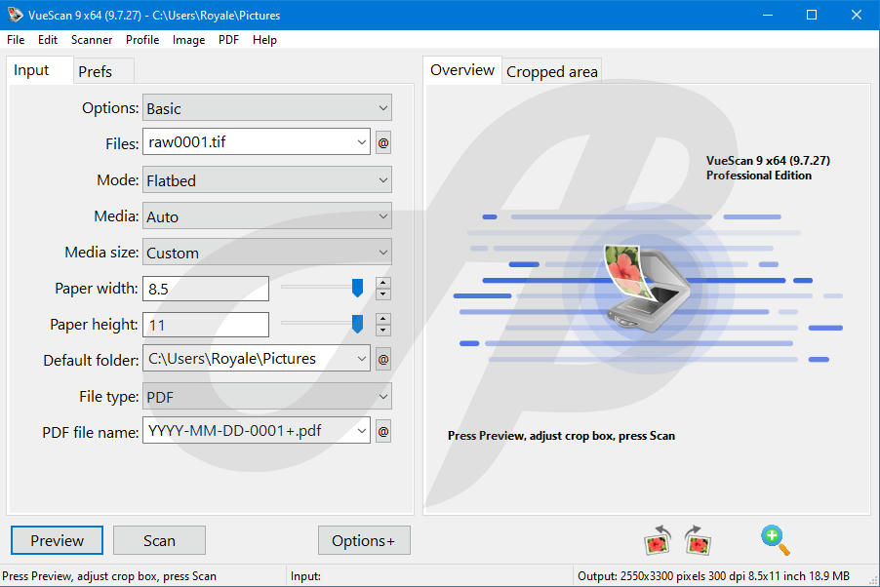This screenshot has width=880, height=587.
Task: Expand the Files combo box raw0001.tif
Action: pyautogui.click(x=361, y=142)
